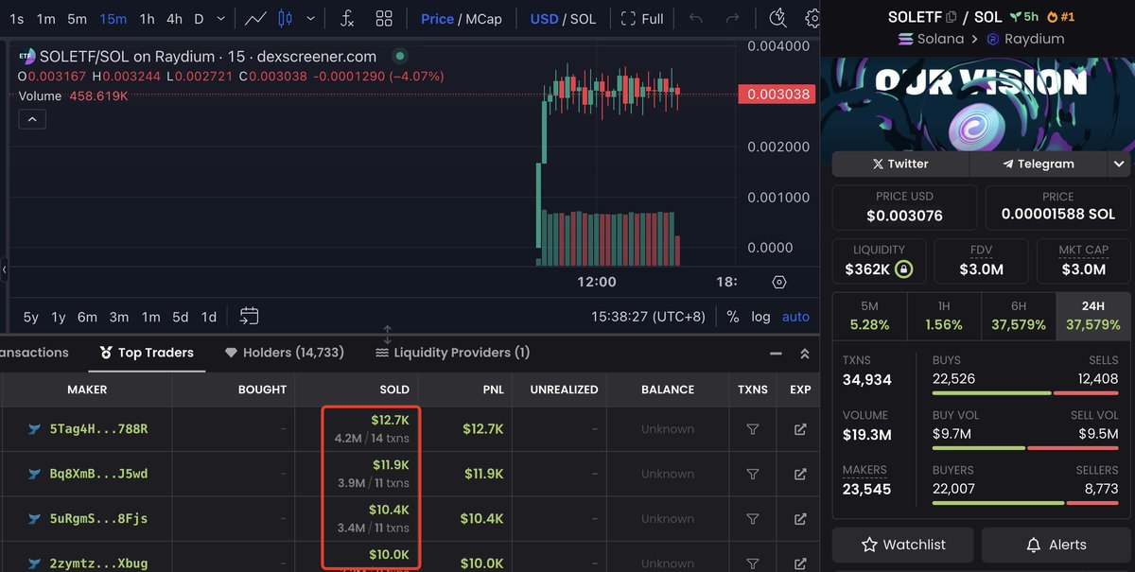The width and height of the screenshot is (1135, 572).
Task: Set chart range to 6m
Action: click(87, 317)
